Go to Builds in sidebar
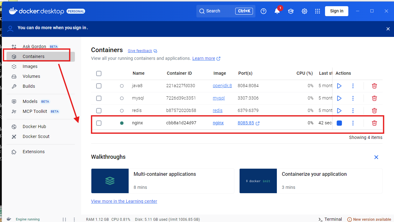The width and height of the screenshot is (394, 222). pyautogui.click(x=41, y=86)
